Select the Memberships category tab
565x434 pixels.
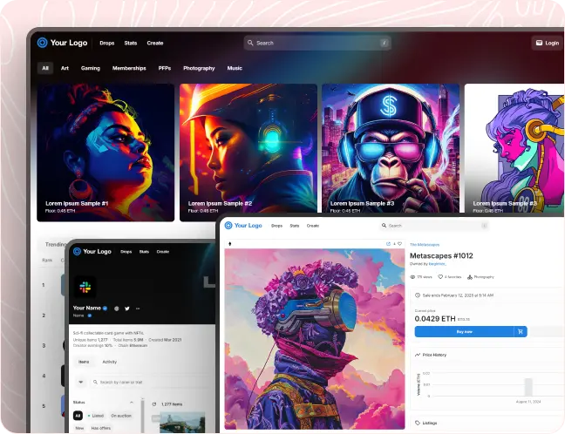tap(129, 68)
